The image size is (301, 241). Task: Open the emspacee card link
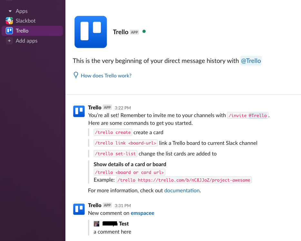[x=142, y=213]
